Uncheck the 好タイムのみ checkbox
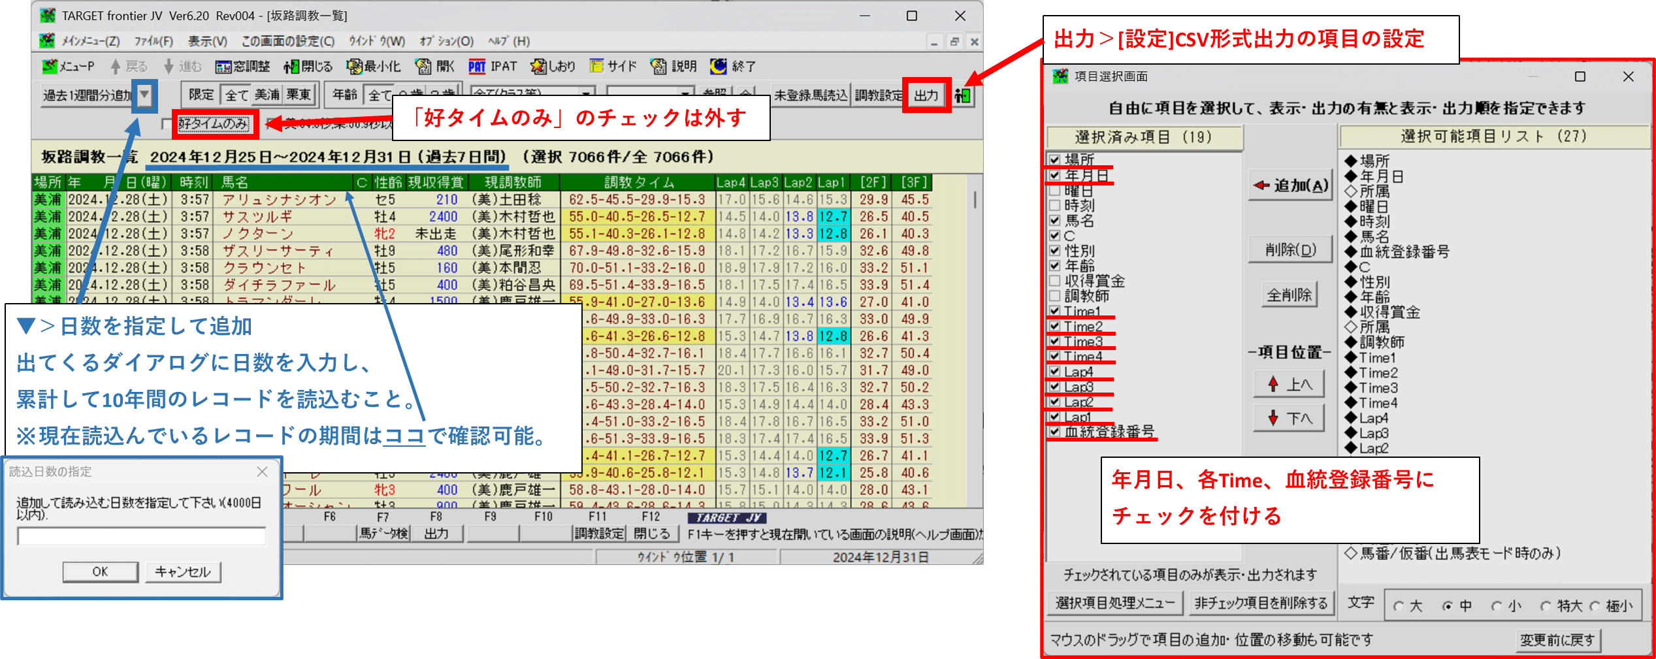The height and width of the screenshot is (659, 1656). 167,123
